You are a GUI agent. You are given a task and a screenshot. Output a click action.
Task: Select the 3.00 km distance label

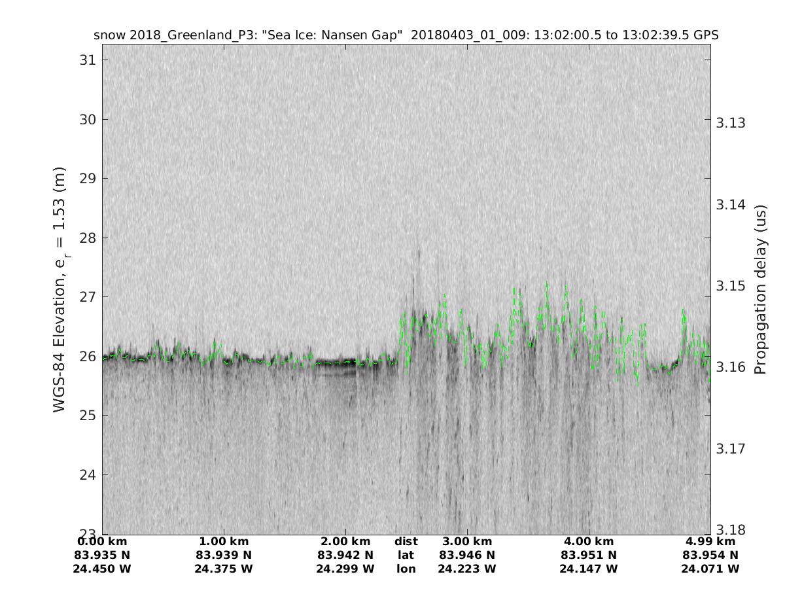point(467,541)
